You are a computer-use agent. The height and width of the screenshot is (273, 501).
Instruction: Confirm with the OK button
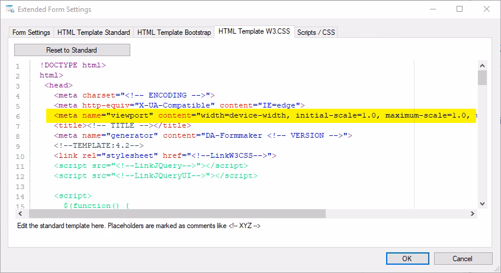coord(407,258)
